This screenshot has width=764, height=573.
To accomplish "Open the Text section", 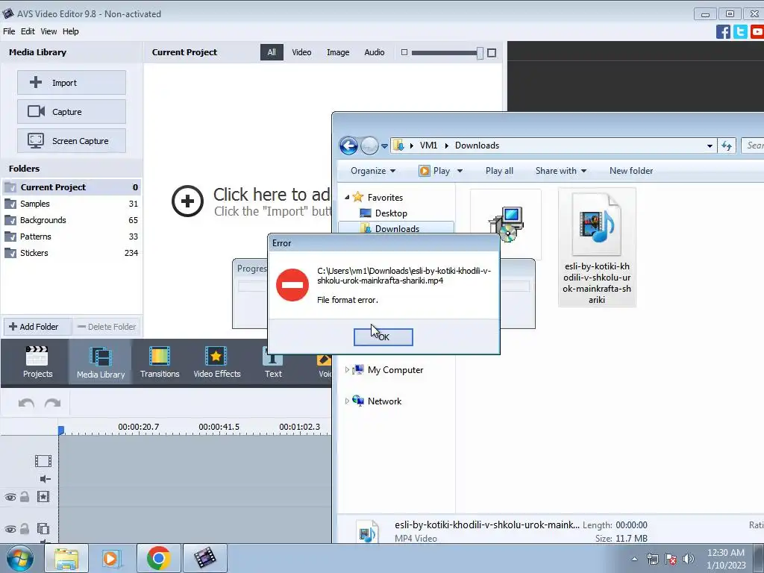I will [x=273, y=362].
